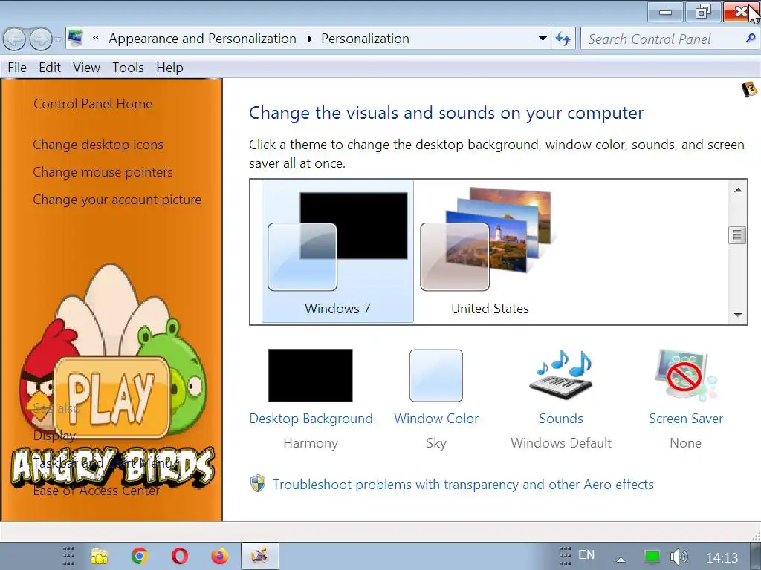Click the Control Panel icon in address bar

pos(76,39)
